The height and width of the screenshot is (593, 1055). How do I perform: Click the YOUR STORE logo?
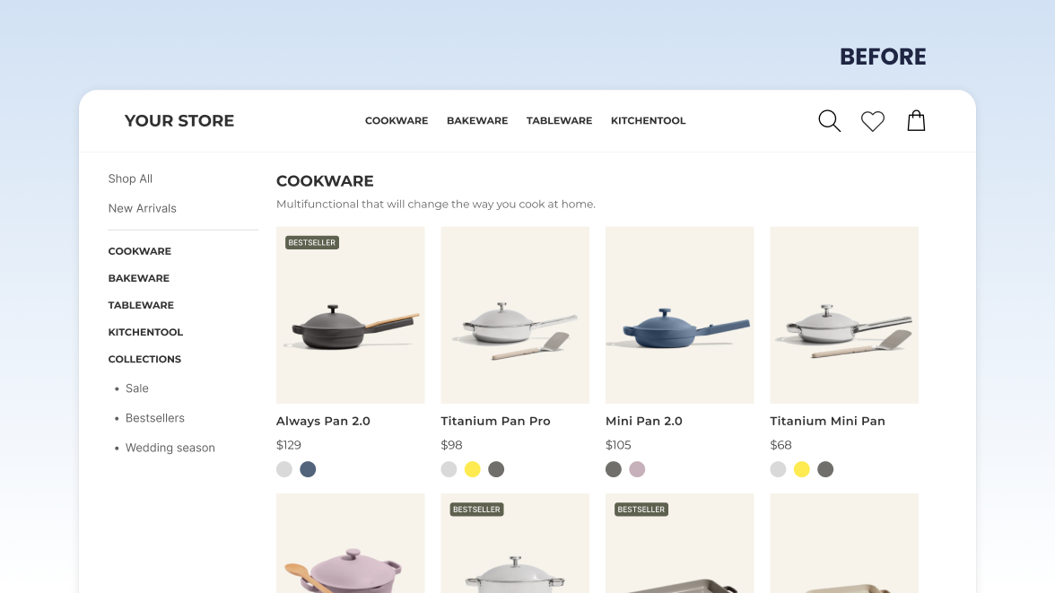pyautogui.click(x=179, y=120)
